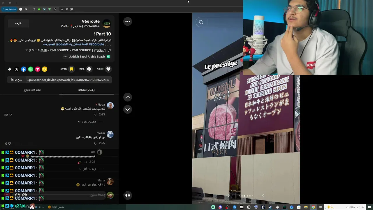The image size is (373, 210).
Task: Click the blue action-required browser button
Action: tap(9, 9)
